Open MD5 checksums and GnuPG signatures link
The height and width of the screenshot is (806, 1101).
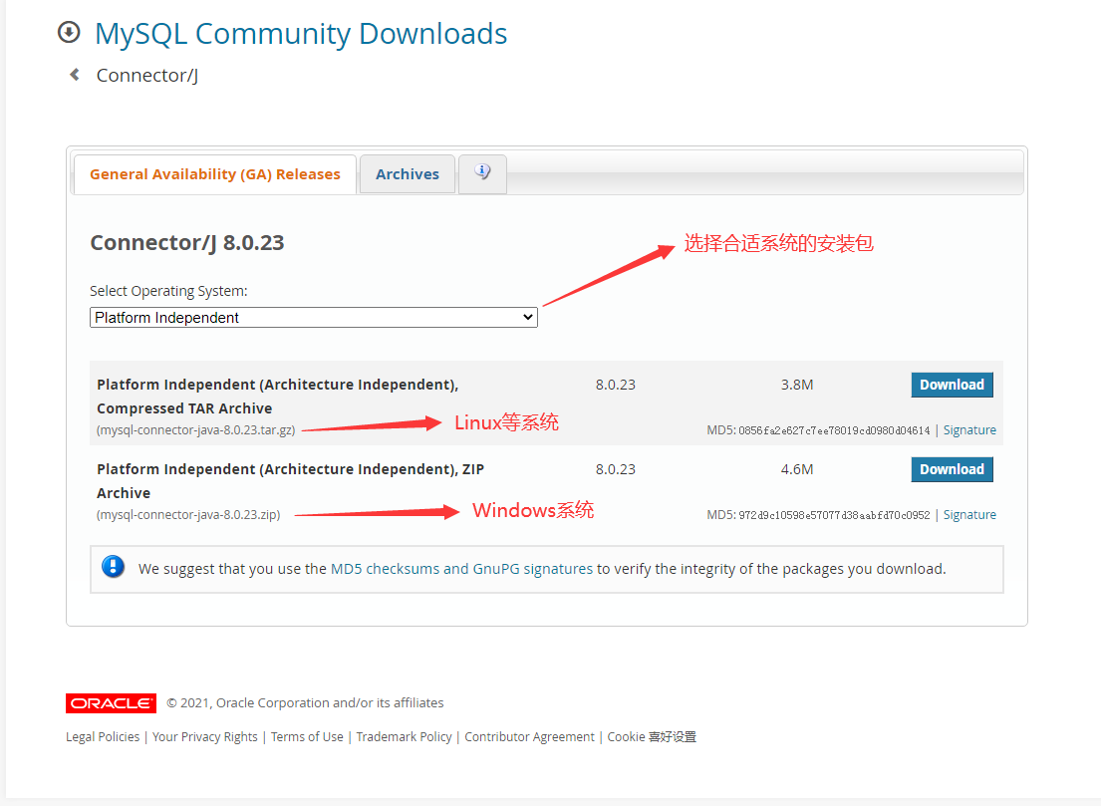tap(461, 569)
